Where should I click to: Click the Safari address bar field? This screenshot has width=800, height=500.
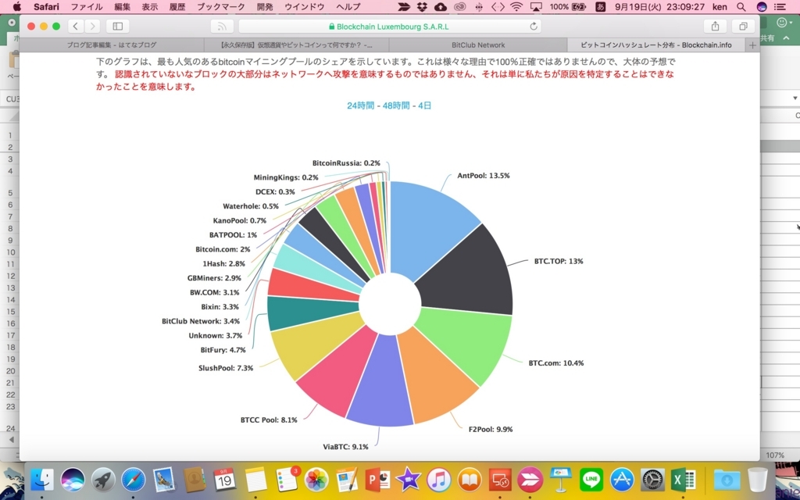[390, 26]
